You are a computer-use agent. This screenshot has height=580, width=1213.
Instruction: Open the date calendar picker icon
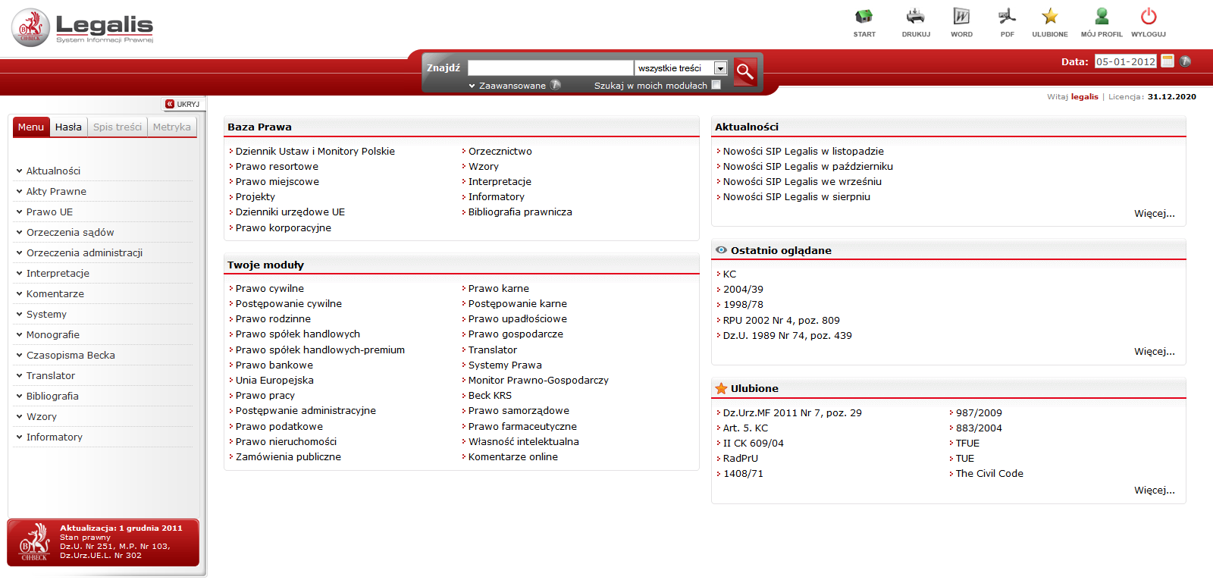(x=1168, y=61)
